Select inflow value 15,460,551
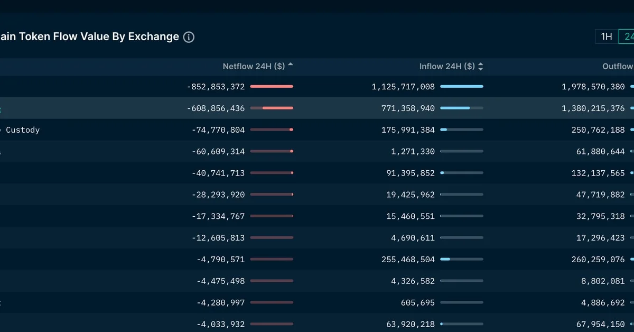This screenshot has width=634, height=332. coord(411,217)
